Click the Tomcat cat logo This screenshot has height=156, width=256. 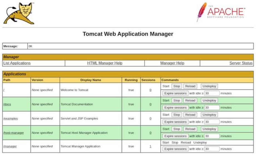[x=19, y=13]
